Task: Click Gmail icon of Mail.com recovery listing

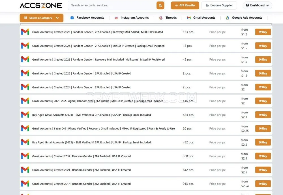Action: pyautogui.click(x=25, y=59)
